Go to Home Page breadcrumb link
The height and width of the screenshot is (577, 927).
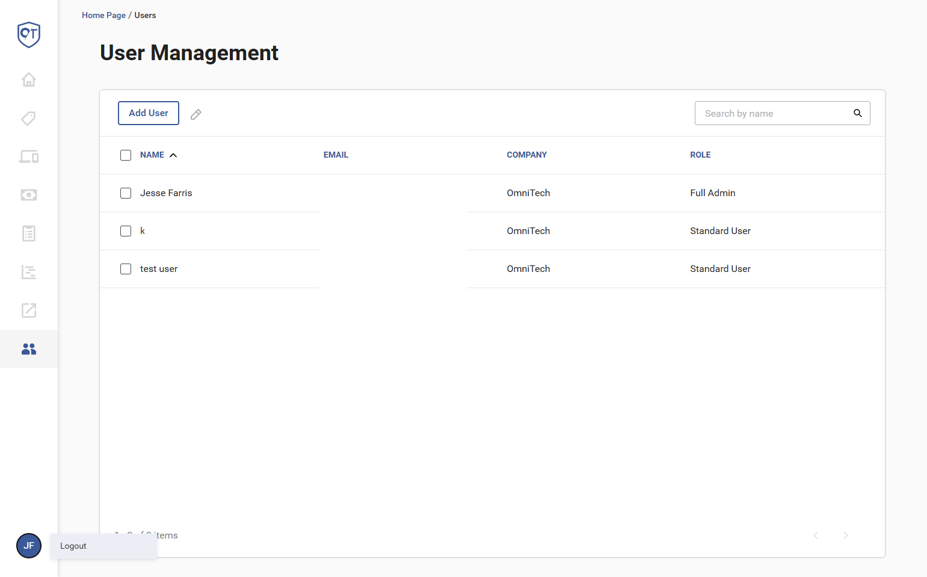[103, 15]
